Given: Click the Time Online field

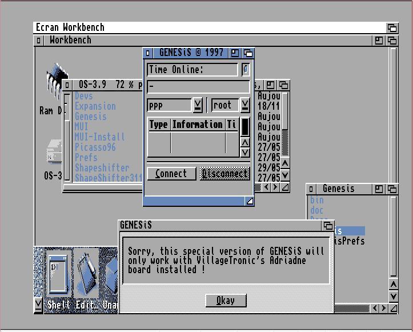Looking at the screenshot, I should [193, 70].
